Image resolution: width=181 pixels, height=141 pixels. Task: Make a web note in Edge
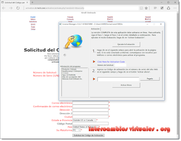[162, 8]
